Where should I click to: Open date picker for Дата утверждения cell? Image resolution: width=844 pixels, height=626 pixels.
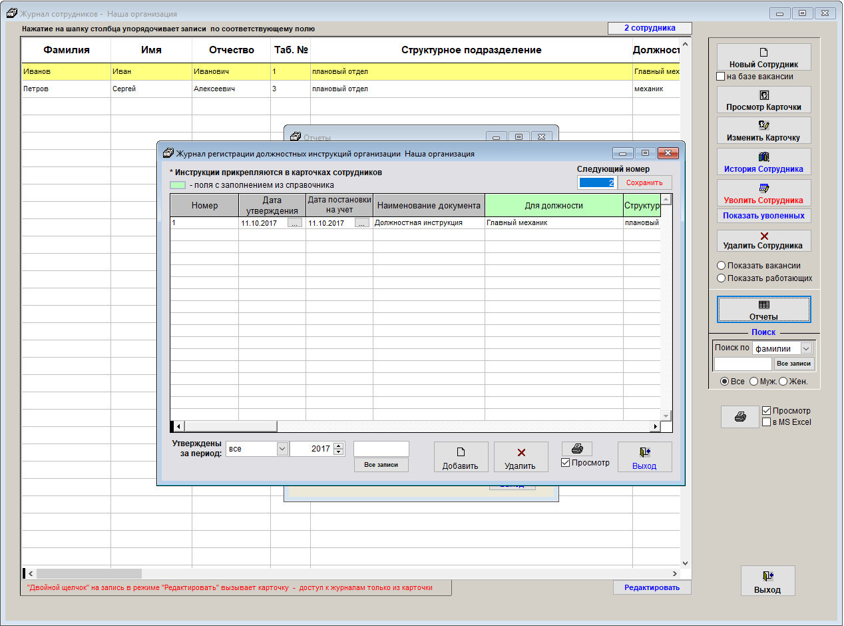coord(294,223)
